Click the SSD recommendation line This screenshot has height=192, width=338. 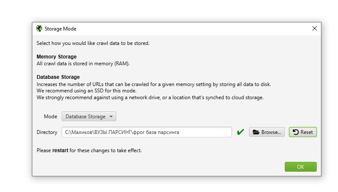point(86,91)
